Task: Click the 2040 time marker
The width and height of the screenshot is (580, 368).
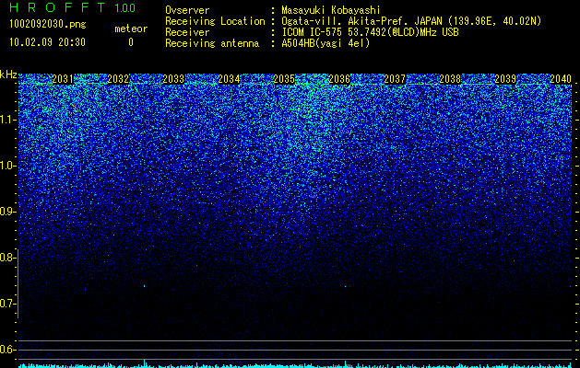Action: click(561, 78)
